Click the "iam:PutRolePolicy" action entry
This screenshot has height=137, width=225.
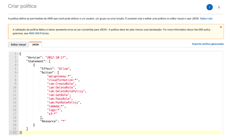63,102
